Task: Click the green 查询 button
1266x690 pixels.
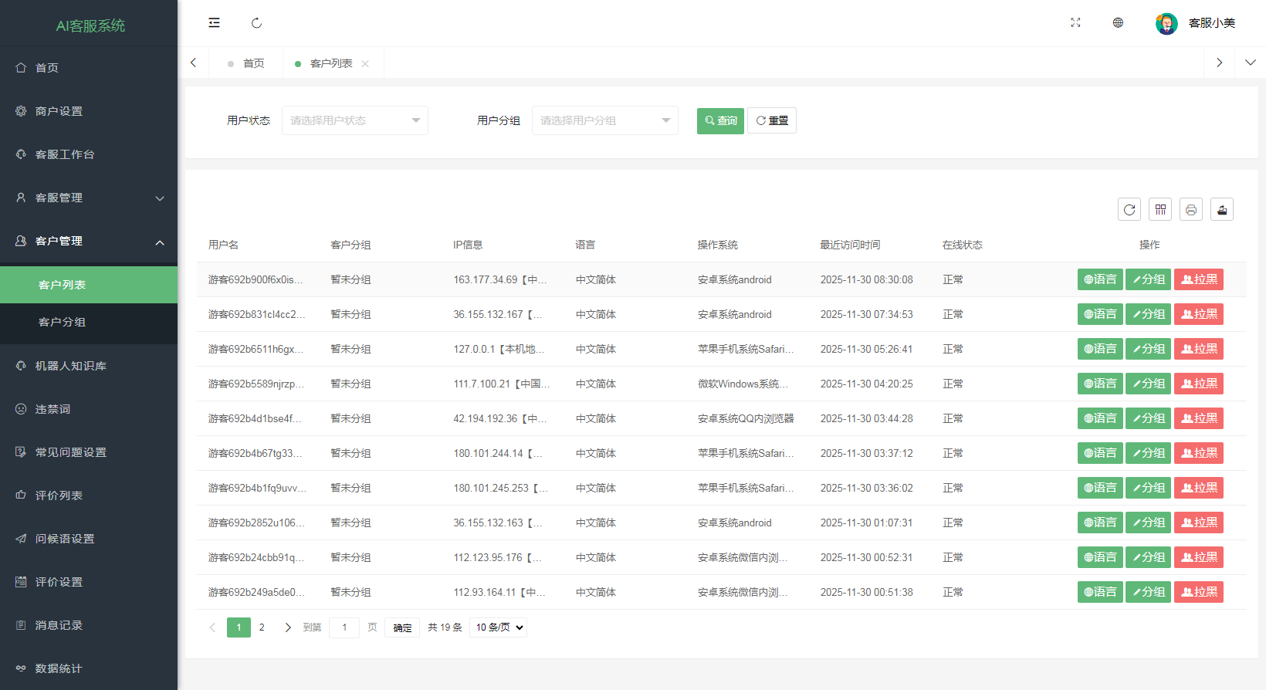Action: 720,120
